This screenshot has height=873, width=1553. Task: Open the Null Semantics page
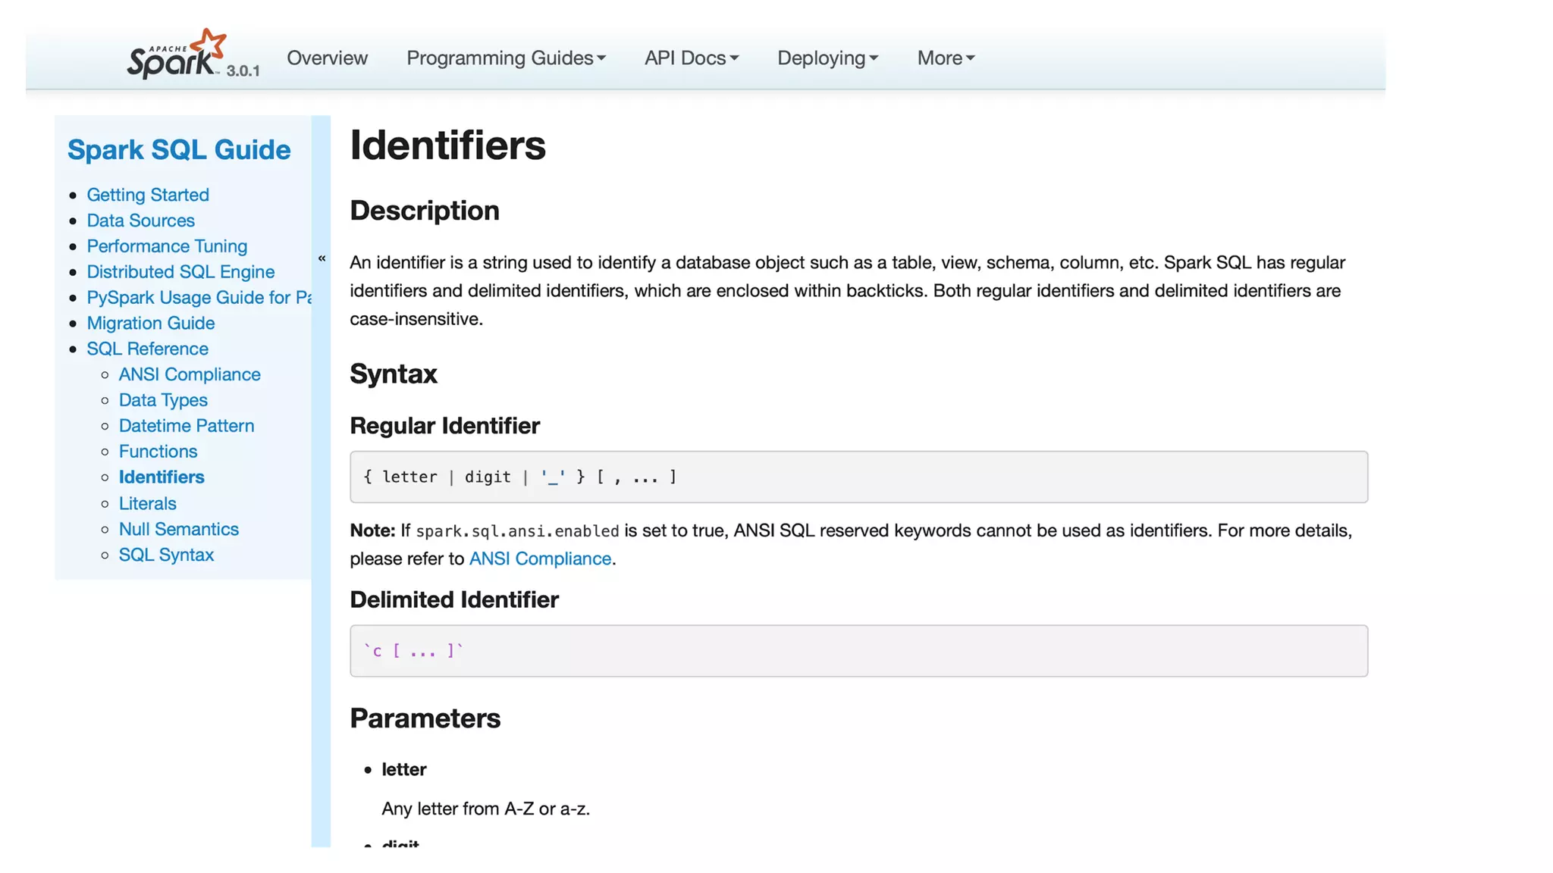(x=179, y=530)
